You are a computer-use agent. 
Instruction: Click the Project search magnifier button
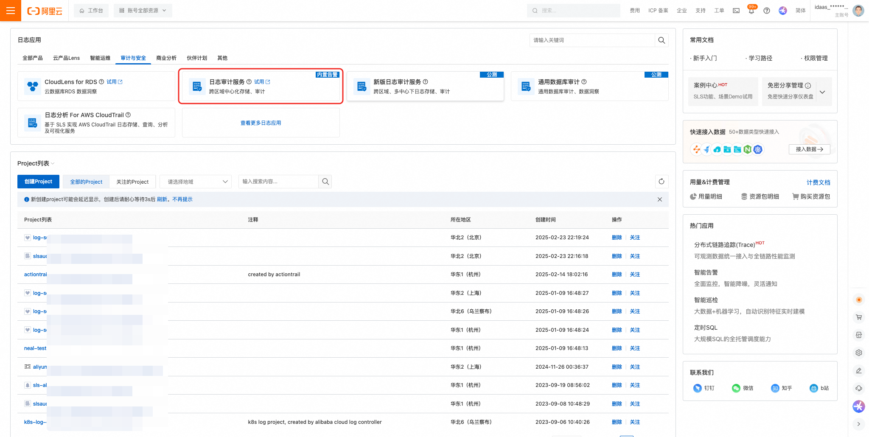pos(325,182)
